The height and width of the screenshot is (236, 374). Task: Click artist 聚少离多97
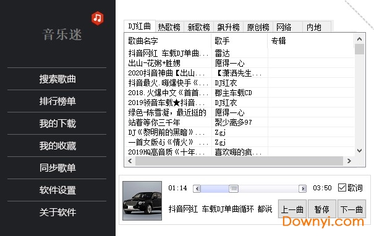[233, 122]
